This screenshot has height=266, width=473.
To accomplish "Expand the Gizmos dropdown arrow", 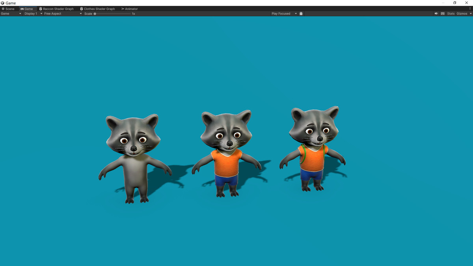I will pos(470,13).
